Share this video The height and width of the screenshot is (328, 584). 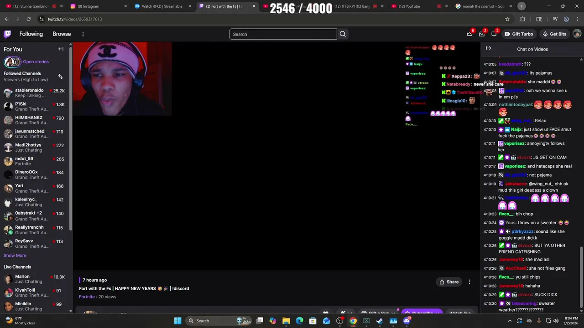tap(449, 282)
